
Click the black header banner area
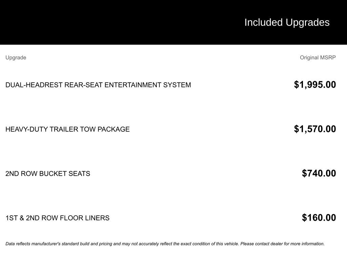point(119,22)
